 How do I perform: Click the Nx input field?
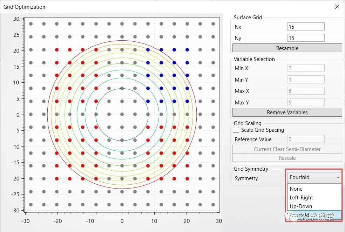point(305,27)
